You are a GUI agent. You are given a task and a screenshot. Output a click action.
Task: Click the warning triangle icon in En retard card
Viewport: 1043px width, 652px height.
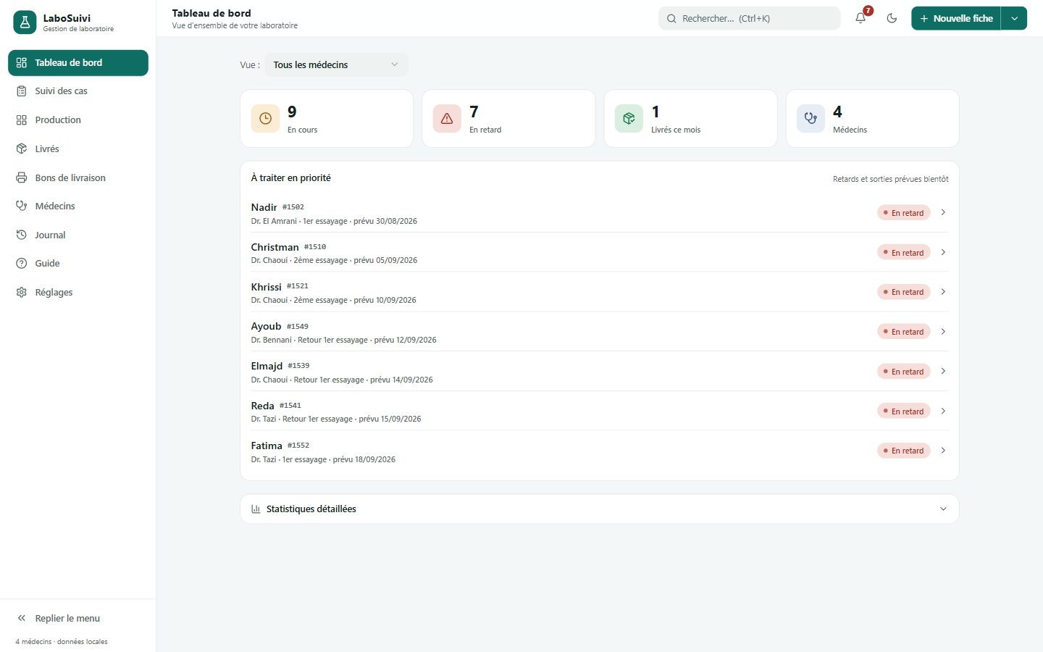[447, 119]
